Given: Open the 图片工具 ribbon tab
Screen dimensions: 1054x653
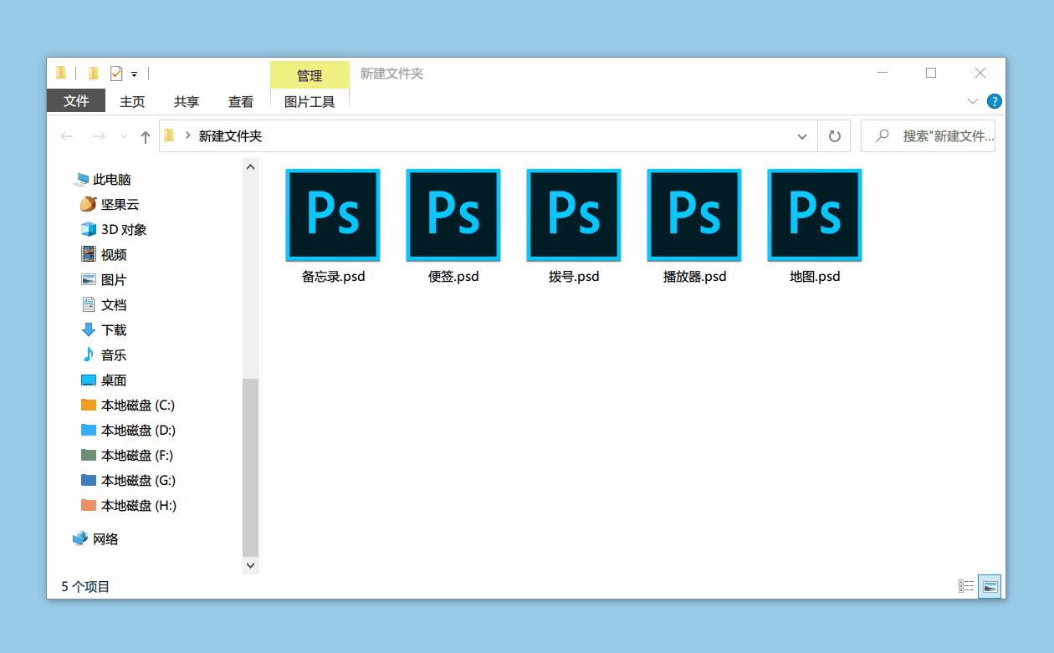Looking at the screenshot, I should point(310,101).
